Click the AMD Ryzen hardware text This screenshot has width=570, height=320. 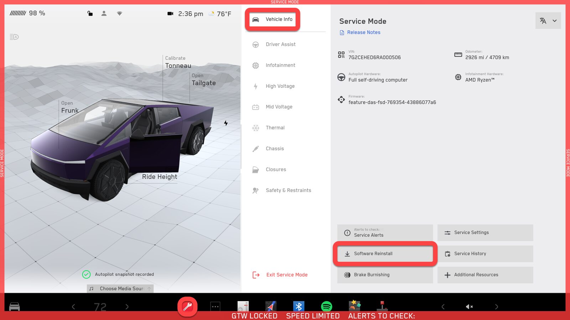[480, 80]
